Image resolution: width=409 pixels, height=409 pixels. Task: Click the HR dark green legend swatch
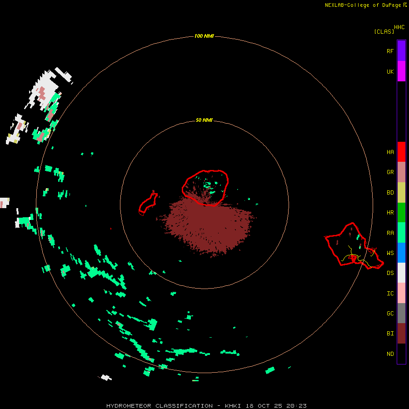click(x=401, y=213)
